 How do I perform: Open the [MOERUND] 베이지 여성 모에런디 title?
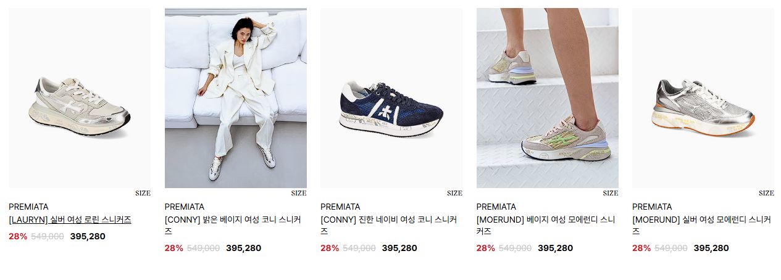[546, 225]
